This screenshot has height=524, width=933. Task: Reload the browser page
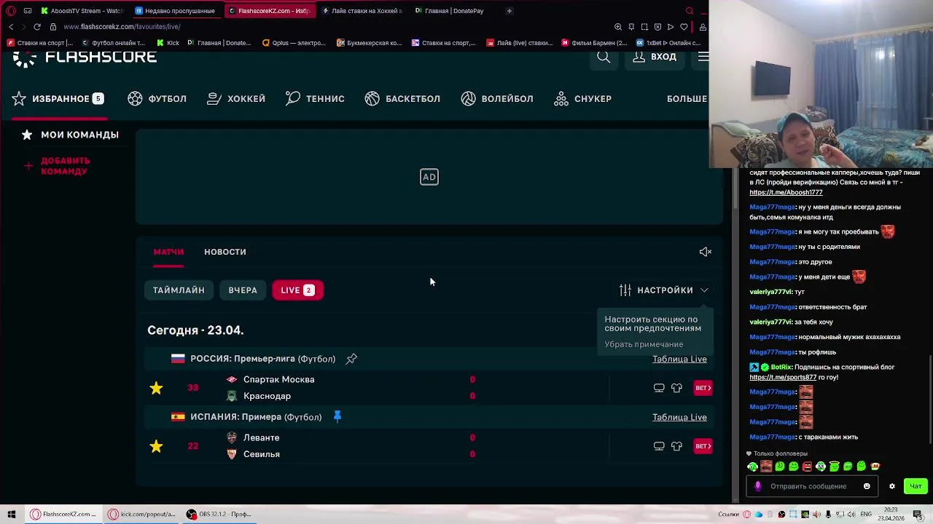click(37, 27)
